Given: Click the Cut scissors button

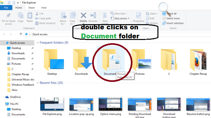Looking at the screenshot, I should click(39, 14).
